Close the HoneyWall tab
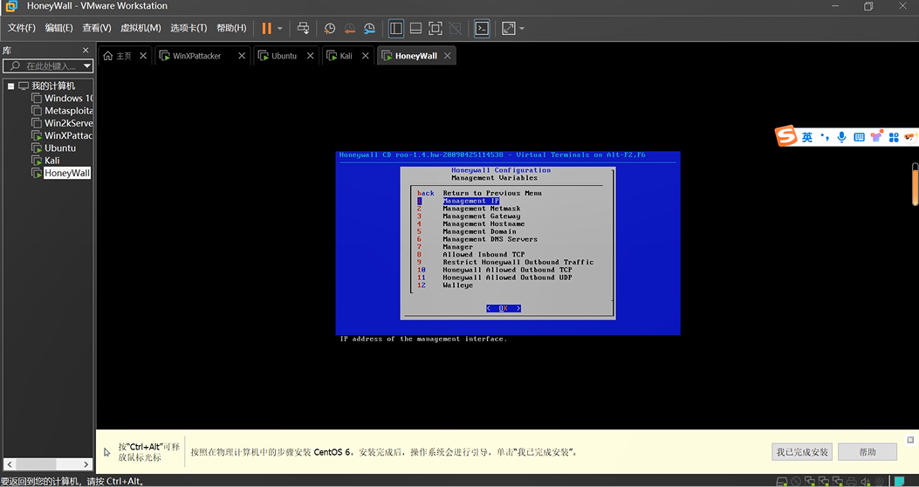 [x=448, y=56]
